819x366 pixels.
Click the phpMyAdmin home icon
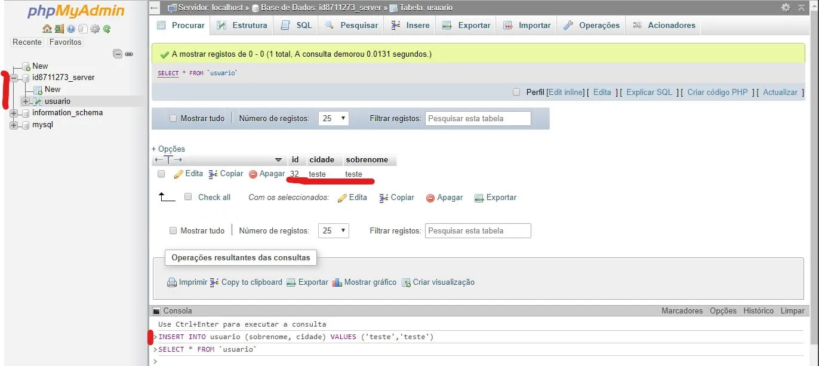(x=47, y=29)
